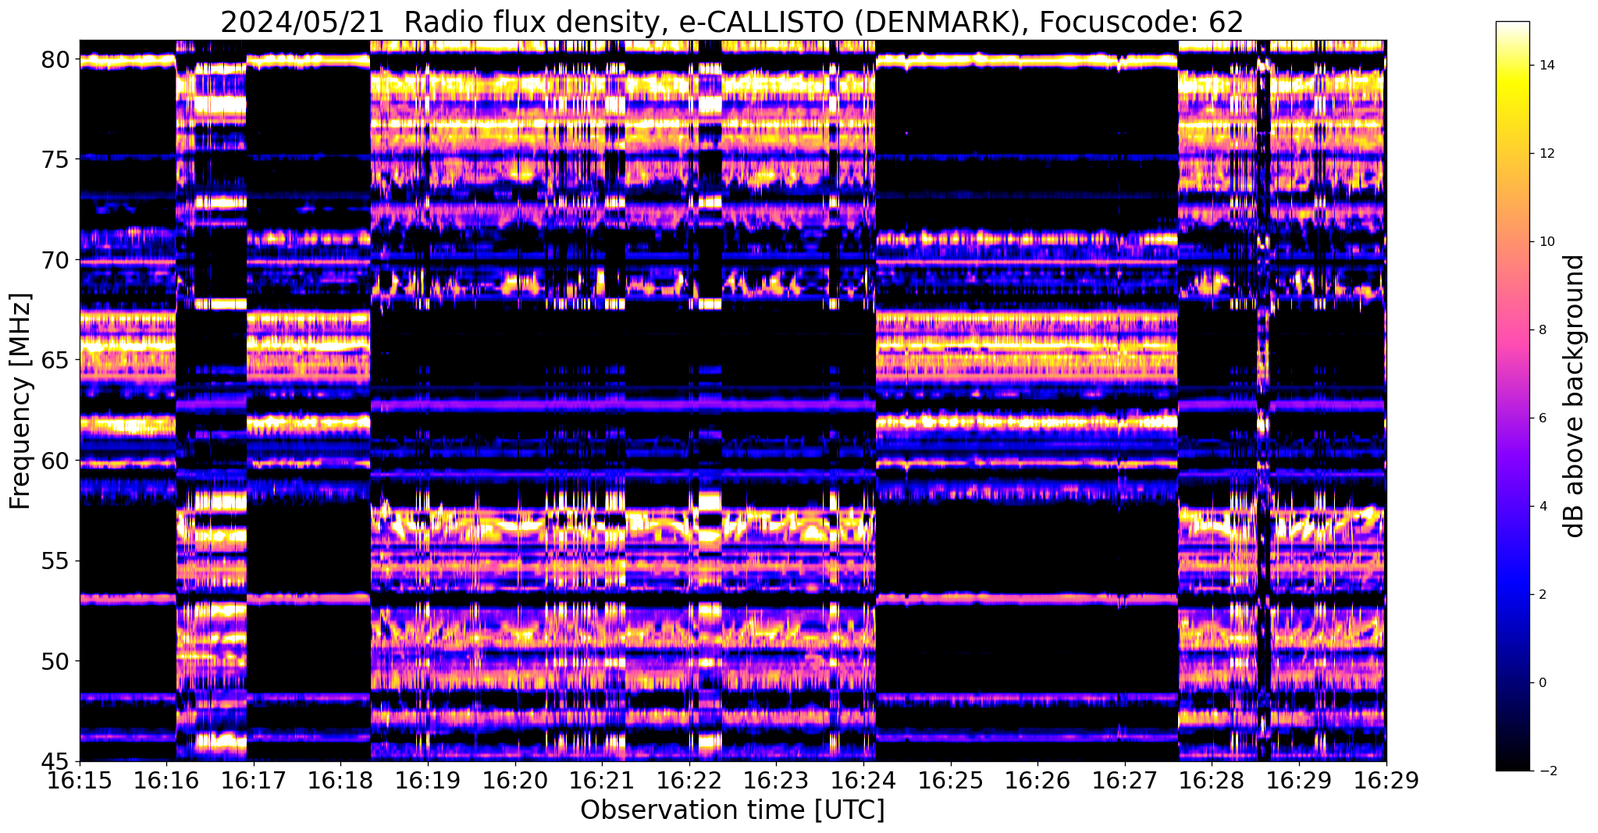Select the 16:21 time tick label
The width and height of the screenshot is (1598, 833).
(602, 781)
